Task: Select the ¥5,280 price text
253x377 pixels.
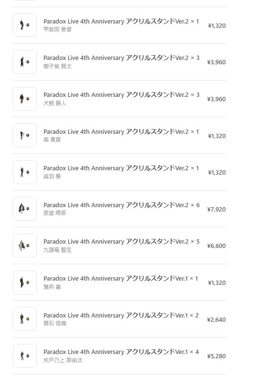Action: [217, 356]
